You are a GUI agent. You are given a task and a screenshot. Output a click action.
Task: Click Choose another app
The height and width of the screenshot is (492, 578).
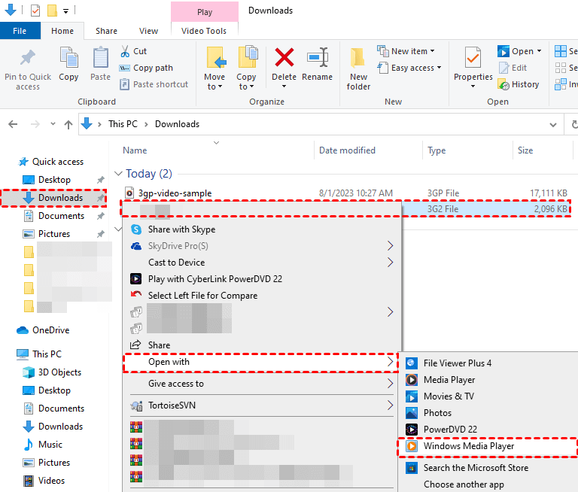click(489, 484)
